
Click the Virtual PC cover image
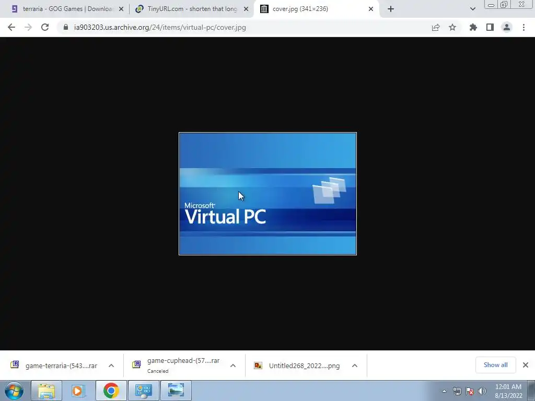(268, 194)
